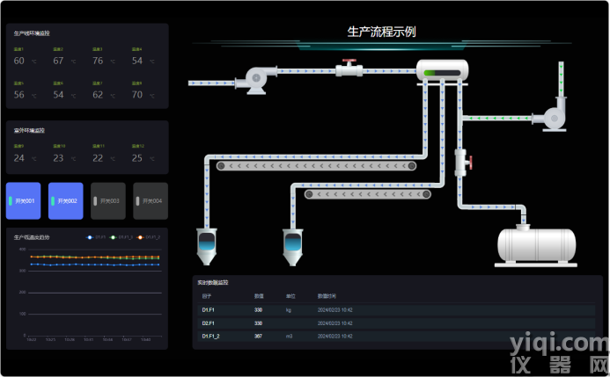Click the value 367 in table
Screen dimensions: 610x377
point(258,337)
